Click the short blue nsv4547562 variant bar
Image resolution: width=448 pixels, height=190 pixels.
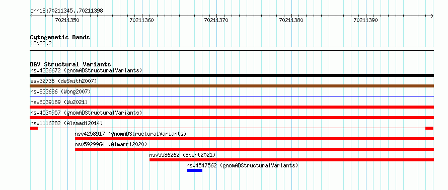(x=195, y=170)
